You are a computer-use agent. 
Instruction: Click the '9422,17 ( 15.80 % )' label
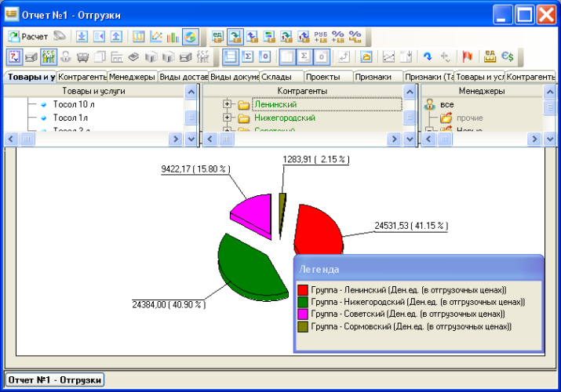195,169
